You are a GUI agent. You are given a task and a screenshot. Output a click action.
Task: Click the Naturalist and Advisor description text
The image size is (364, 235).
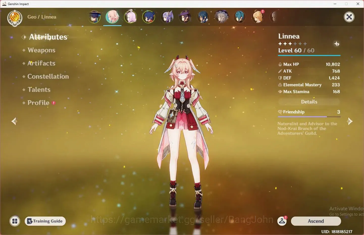[x=307, y=128]
